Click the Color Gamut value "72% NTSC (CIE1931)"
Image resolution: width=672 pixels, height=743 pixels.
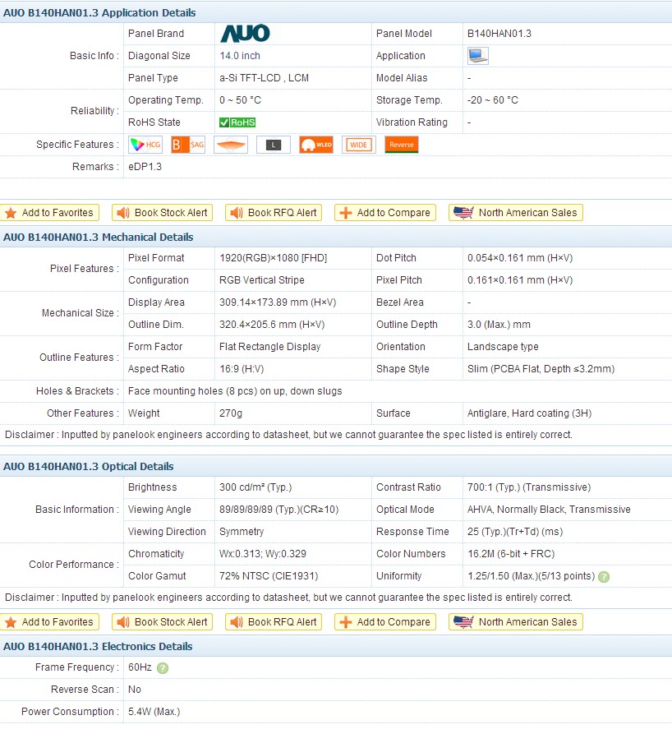269,576
